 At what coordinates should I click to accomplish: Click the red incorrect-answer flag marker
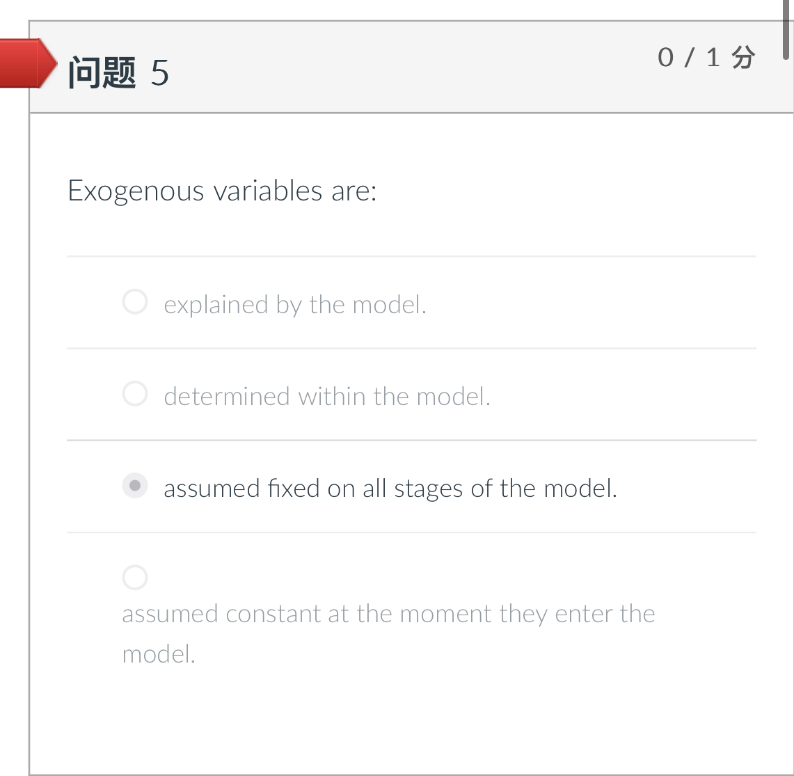coord(28,65)
